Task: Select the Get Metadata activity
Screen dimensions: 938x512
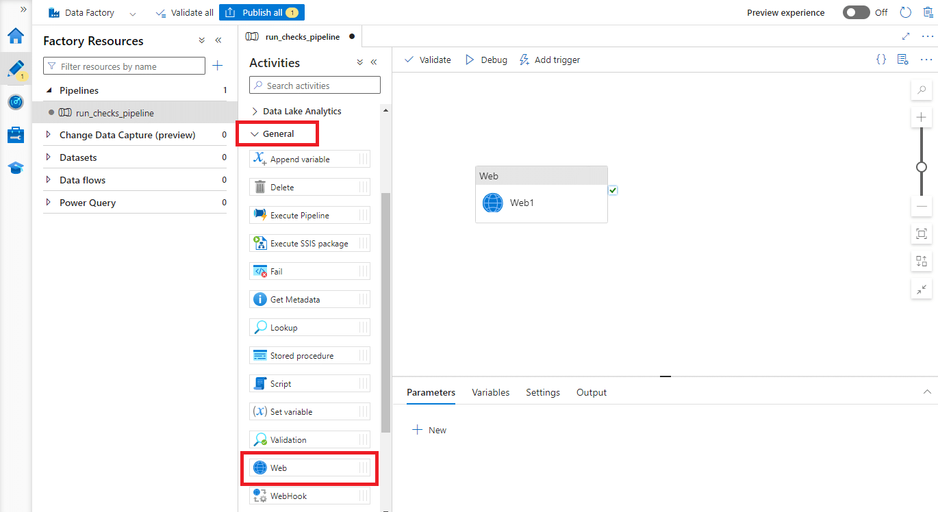Action: 310,299
